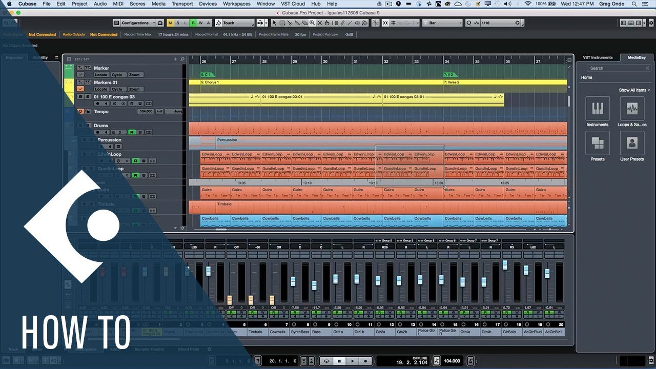Image resolution: width=656 pixels, height=369 pixels.
Task: Solo the 01 100 E congas 03 track
Action: (x=88, y=97)
